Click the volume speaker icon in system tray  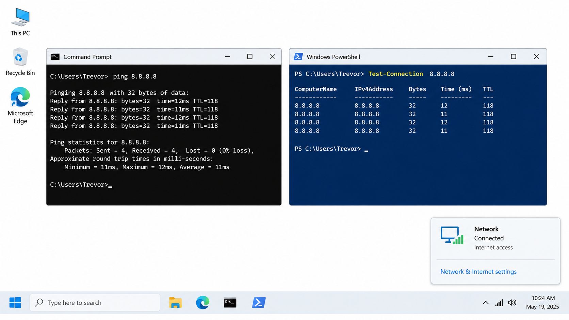[512, 303]
